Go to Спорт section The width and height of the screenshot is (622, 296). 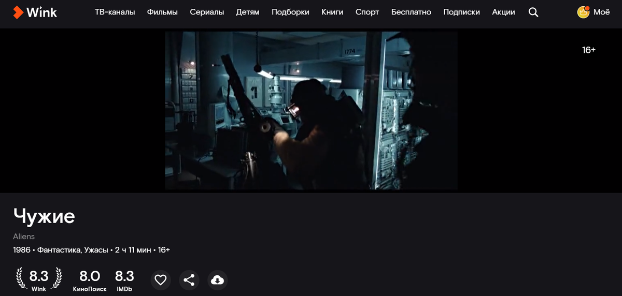tap(367, 12)
